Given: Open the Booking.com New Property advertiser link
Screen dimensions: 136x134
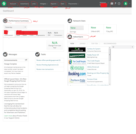Looking at the screenshot, I should [x=98, y=73].
